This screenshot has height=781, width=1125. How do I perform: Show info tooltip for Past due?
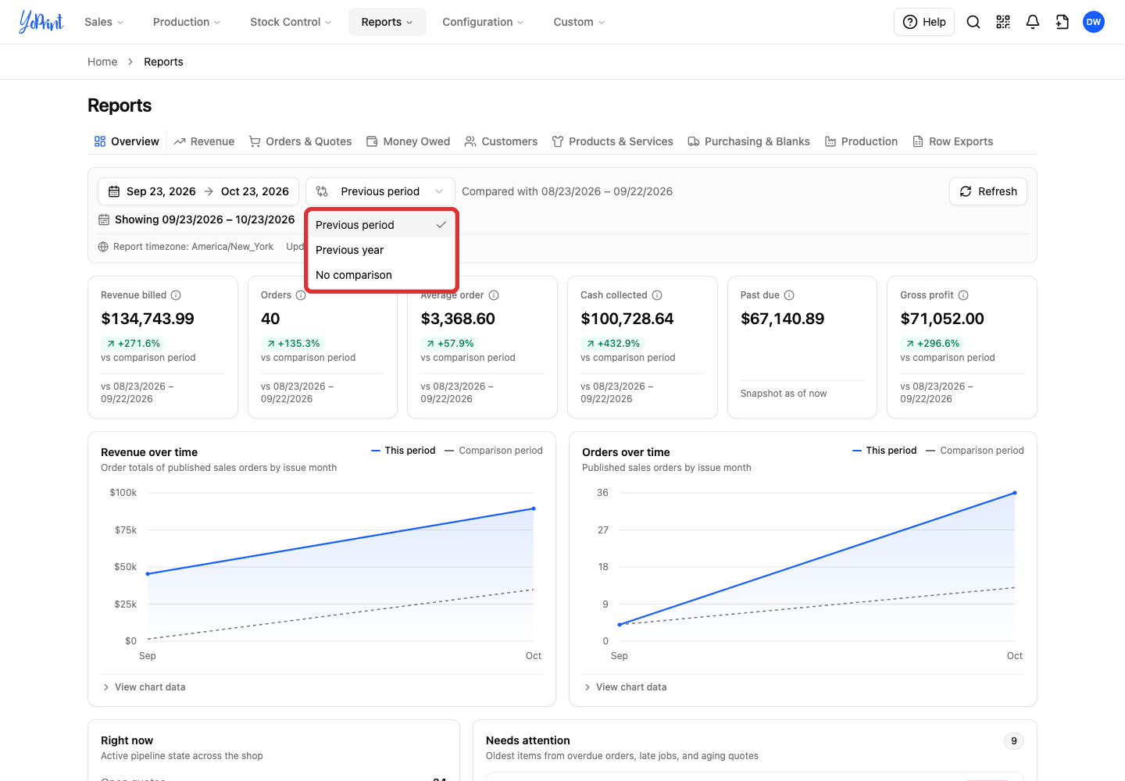[x=789, y=295]
